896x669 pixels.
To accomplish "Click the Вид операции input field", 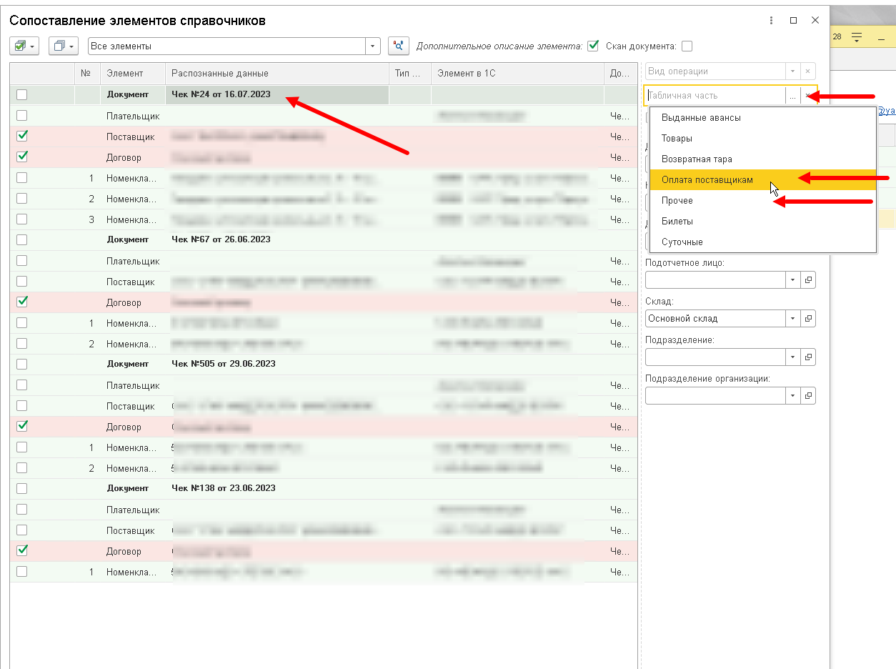I will point(715,71).
